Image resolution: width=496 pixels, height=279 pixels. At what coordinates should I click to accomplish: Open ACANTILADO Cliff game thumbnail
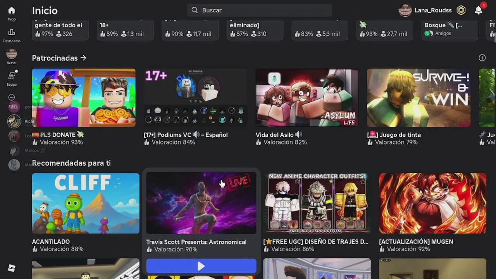click(86, 203)
